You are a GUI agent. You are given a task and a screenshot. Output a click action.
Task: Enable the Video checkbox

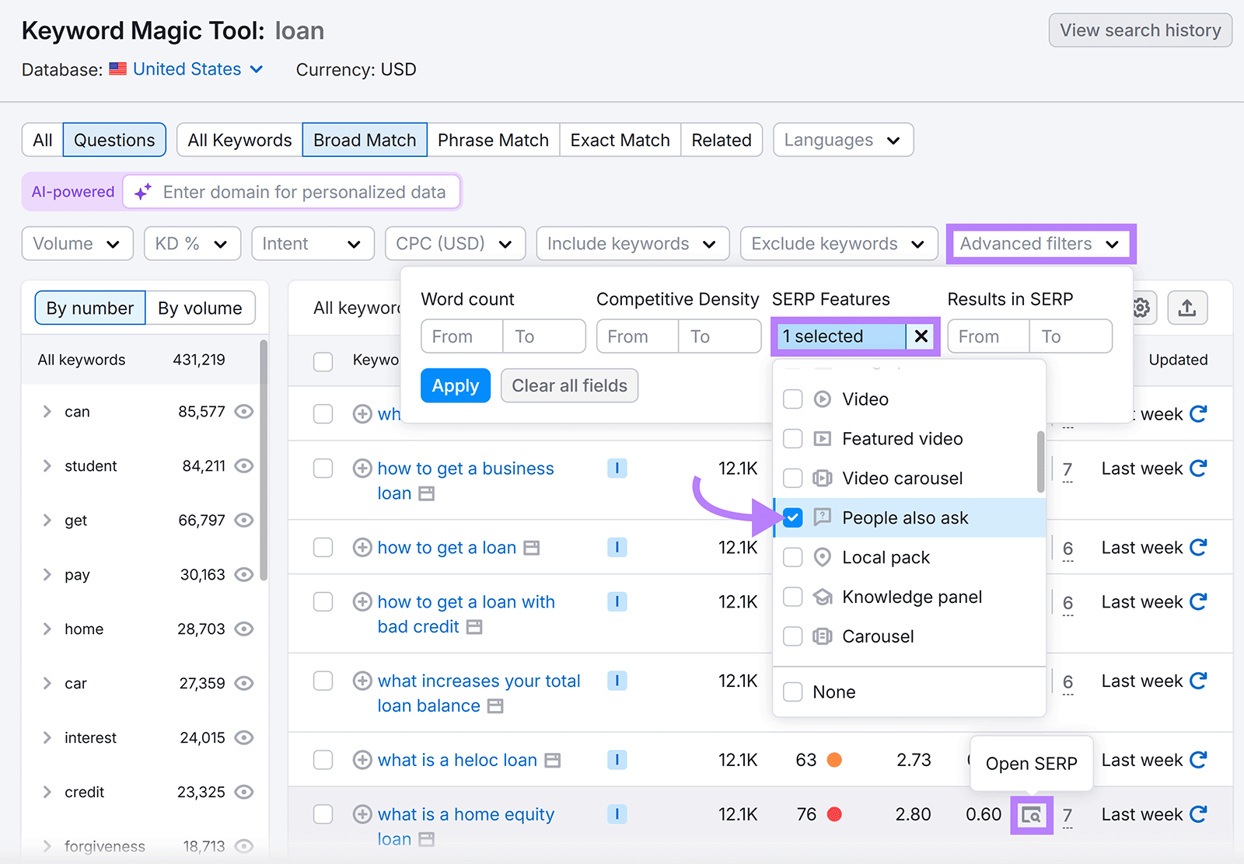(x=792, y=399)
